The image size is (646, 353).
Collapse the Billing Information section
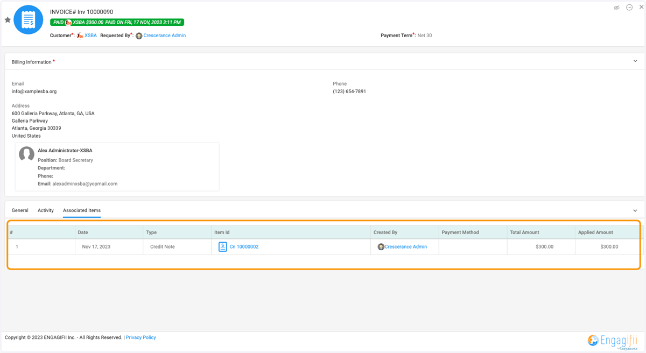tap(635, 61)
